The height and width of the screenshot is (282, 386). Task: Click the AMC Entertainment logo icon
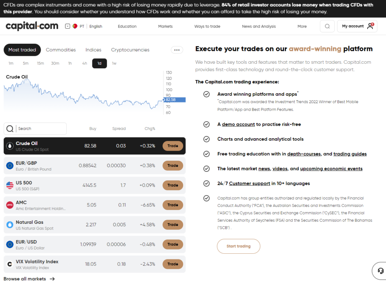(9, 205)
